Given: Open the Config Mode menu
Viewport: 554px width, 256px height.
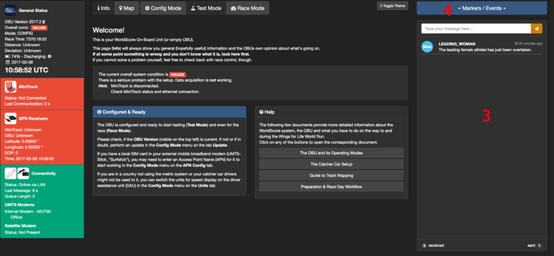Looking at the screenshot, I should coord(163,8).
